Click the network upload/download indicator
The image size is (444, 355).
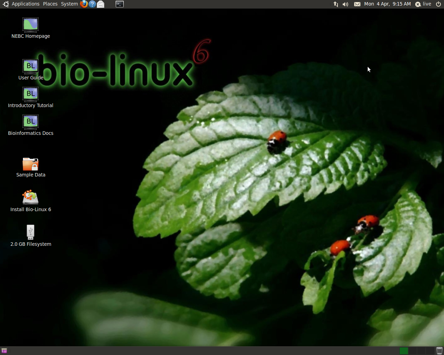tap(335, 4)
